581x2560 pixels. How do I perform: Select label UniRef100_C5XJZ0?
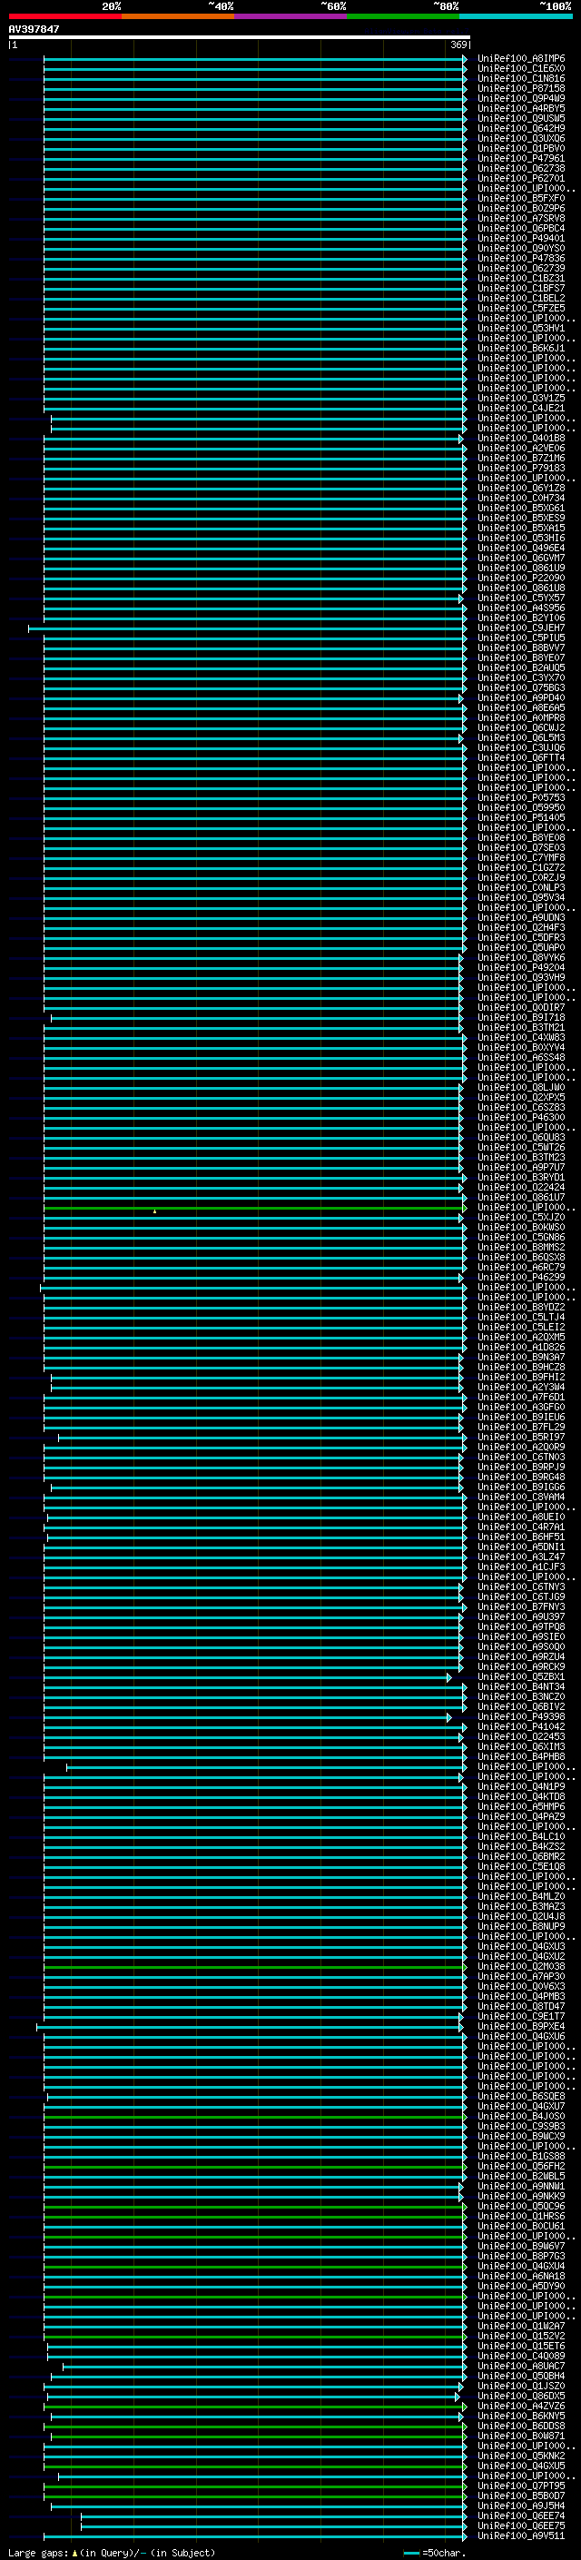pyautogui.click(x=520, y=1218)
